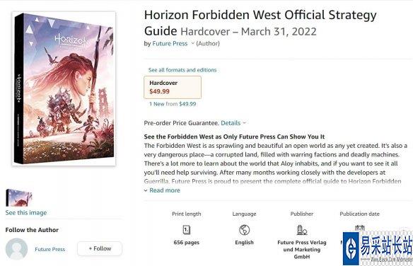Click the Future Press author avatar
Viewport: 413px width, 266px height.
[x=16, y=249]
